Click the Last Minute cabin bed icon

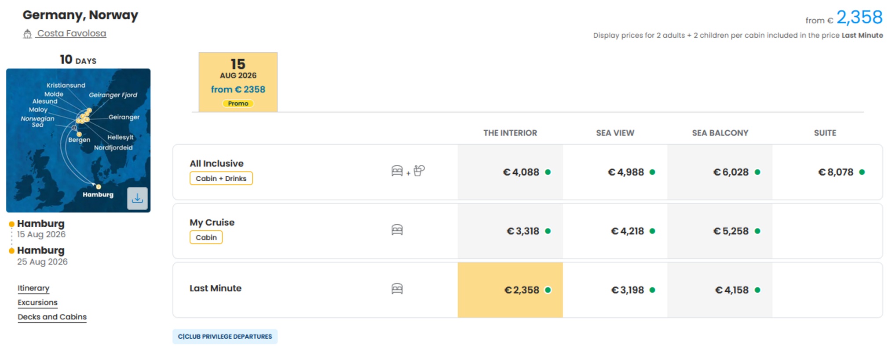coord(397,289)
